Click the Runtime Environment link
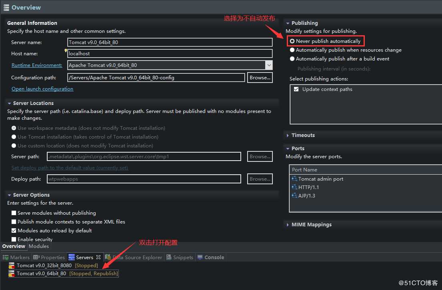The image size is (442, 290). tap(37, 65)
